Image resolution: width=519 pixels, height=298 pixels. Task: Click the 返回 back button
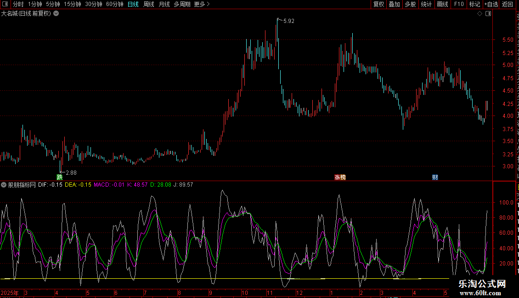508,4
